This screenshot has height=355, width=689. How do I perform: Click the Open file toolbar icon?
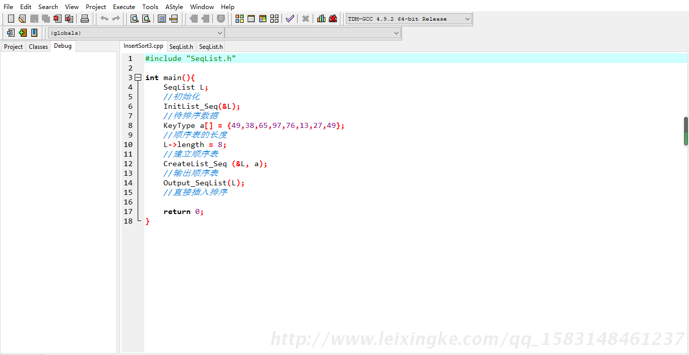point(22,19)
